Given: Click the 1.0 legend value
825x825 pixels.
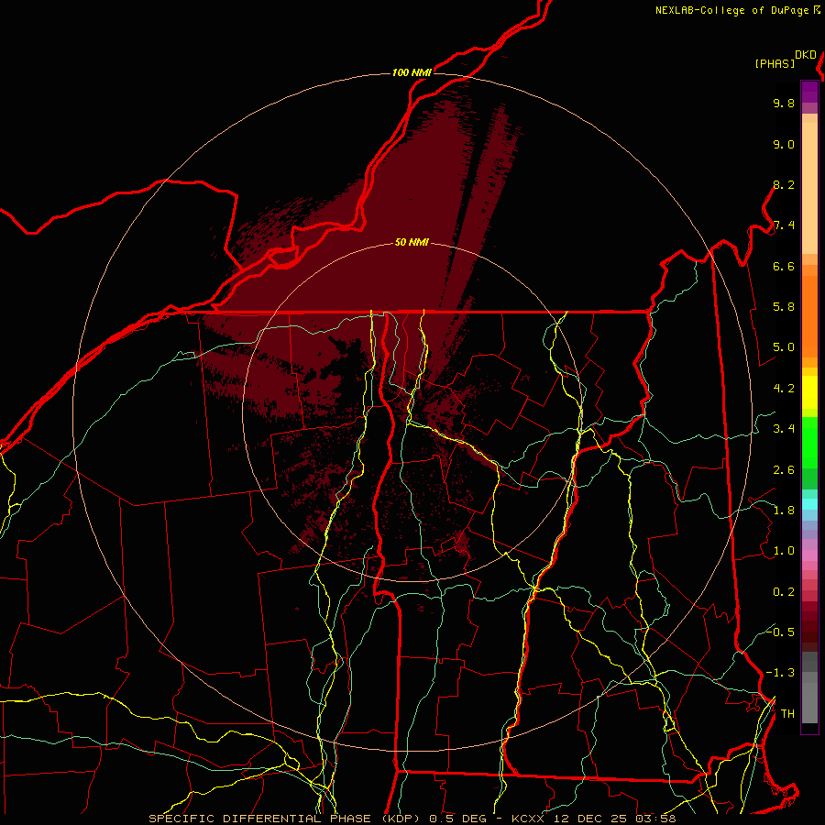Looking at the screenshot, I should (x=784, y=551).
